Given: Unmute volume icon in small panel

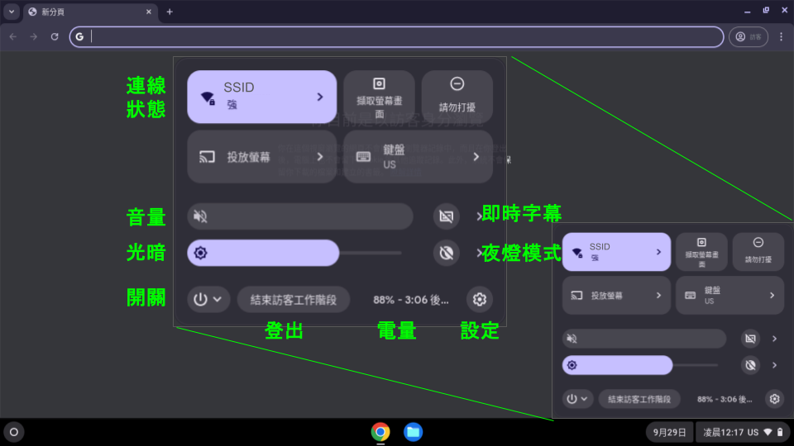Looking at the screenshot, I should (572, 339).
